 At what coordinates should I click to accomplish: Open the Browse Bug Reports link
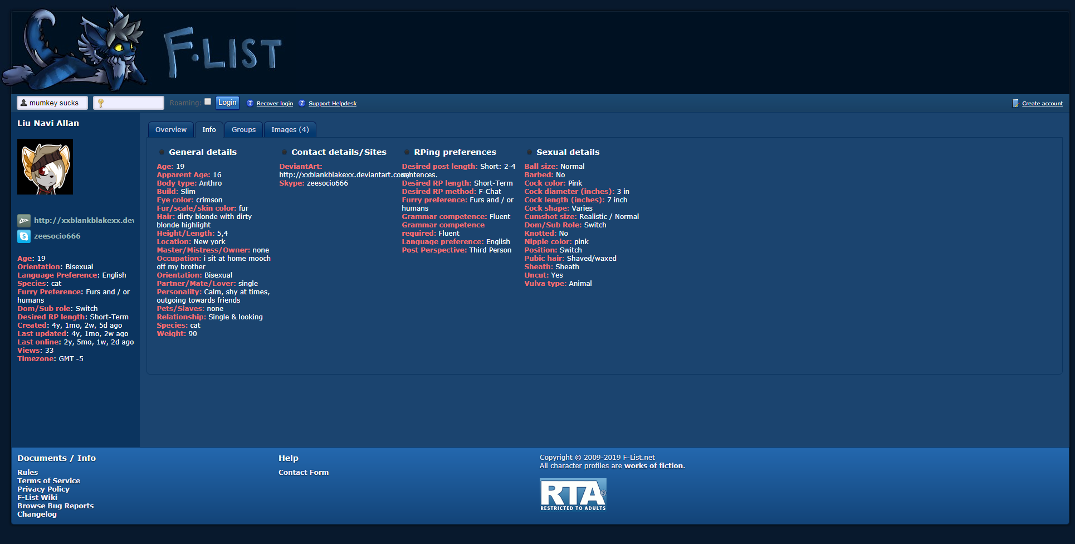[55, 506]
